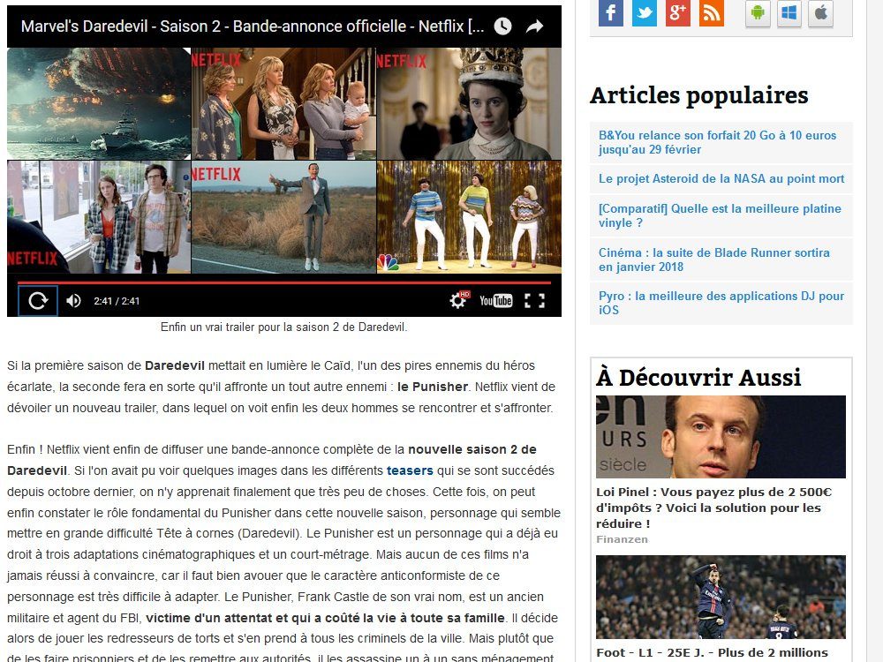Open the Loi Pinel impôts headline
883x662 pixels.
coord(714,508)
